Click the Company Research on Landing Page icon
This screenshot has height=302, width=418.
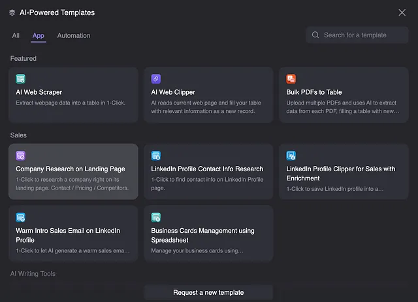pos(20,156)
